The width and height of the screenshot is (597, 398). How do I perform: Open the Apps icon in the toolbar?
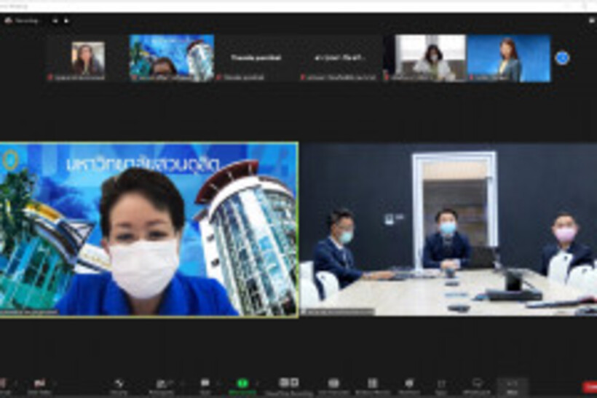[x=441, y=384]
